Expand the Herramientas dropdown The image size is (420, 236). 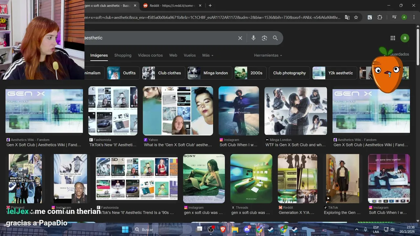point(268,55)
